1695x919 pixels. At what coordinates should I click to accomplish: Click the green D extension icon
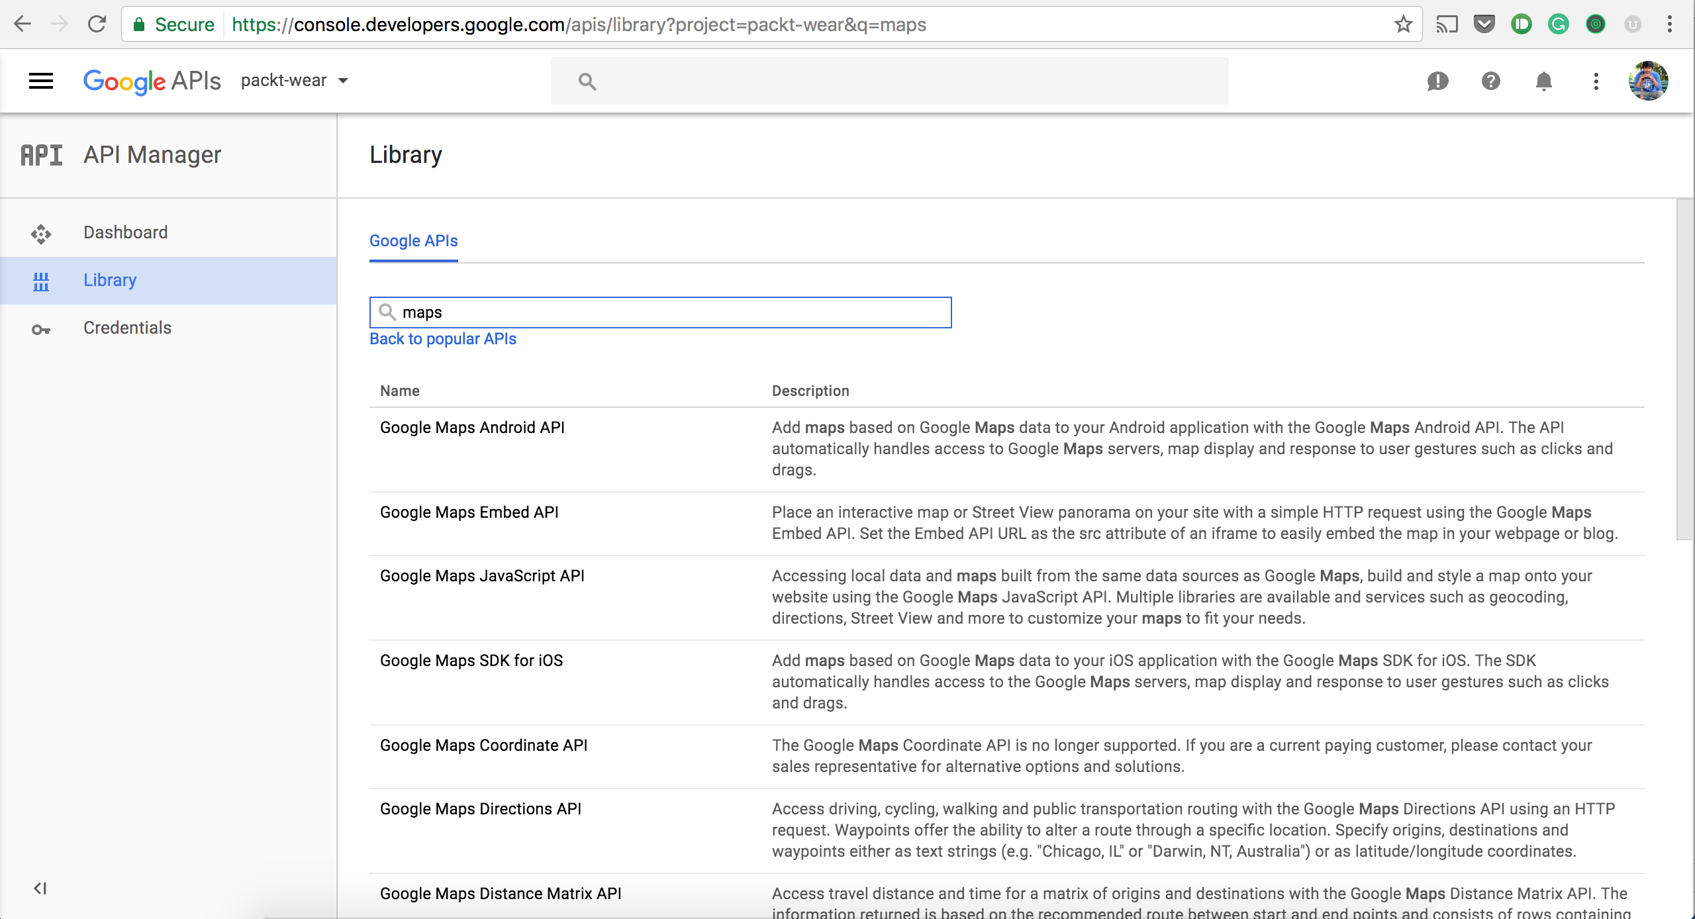(x=1522, y=24)
